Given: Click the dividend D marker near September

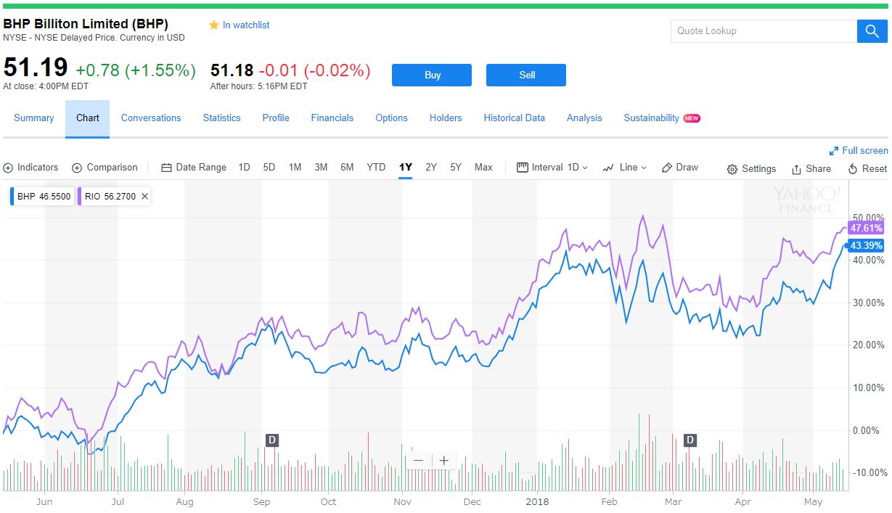Looking at the screenshot, I should pyautogui.click(x=272, y=440).
